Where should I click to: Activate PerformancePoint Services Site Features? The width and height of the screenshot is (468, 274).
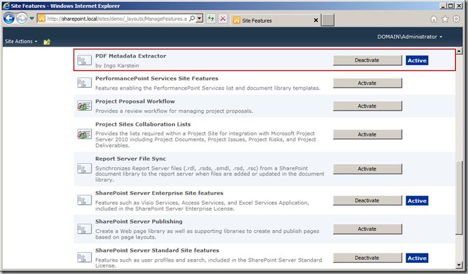368,83
